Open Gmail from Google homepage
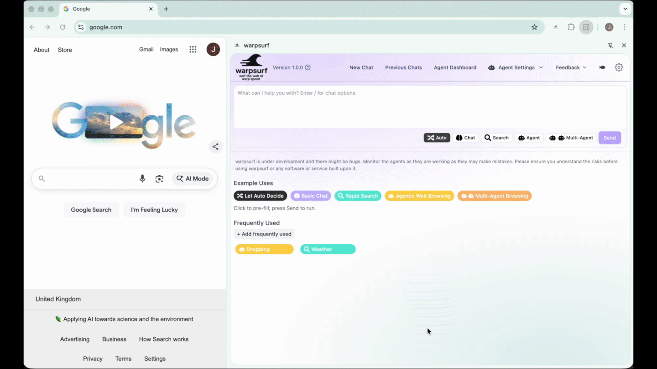657x369 pixels. point(146,49)
